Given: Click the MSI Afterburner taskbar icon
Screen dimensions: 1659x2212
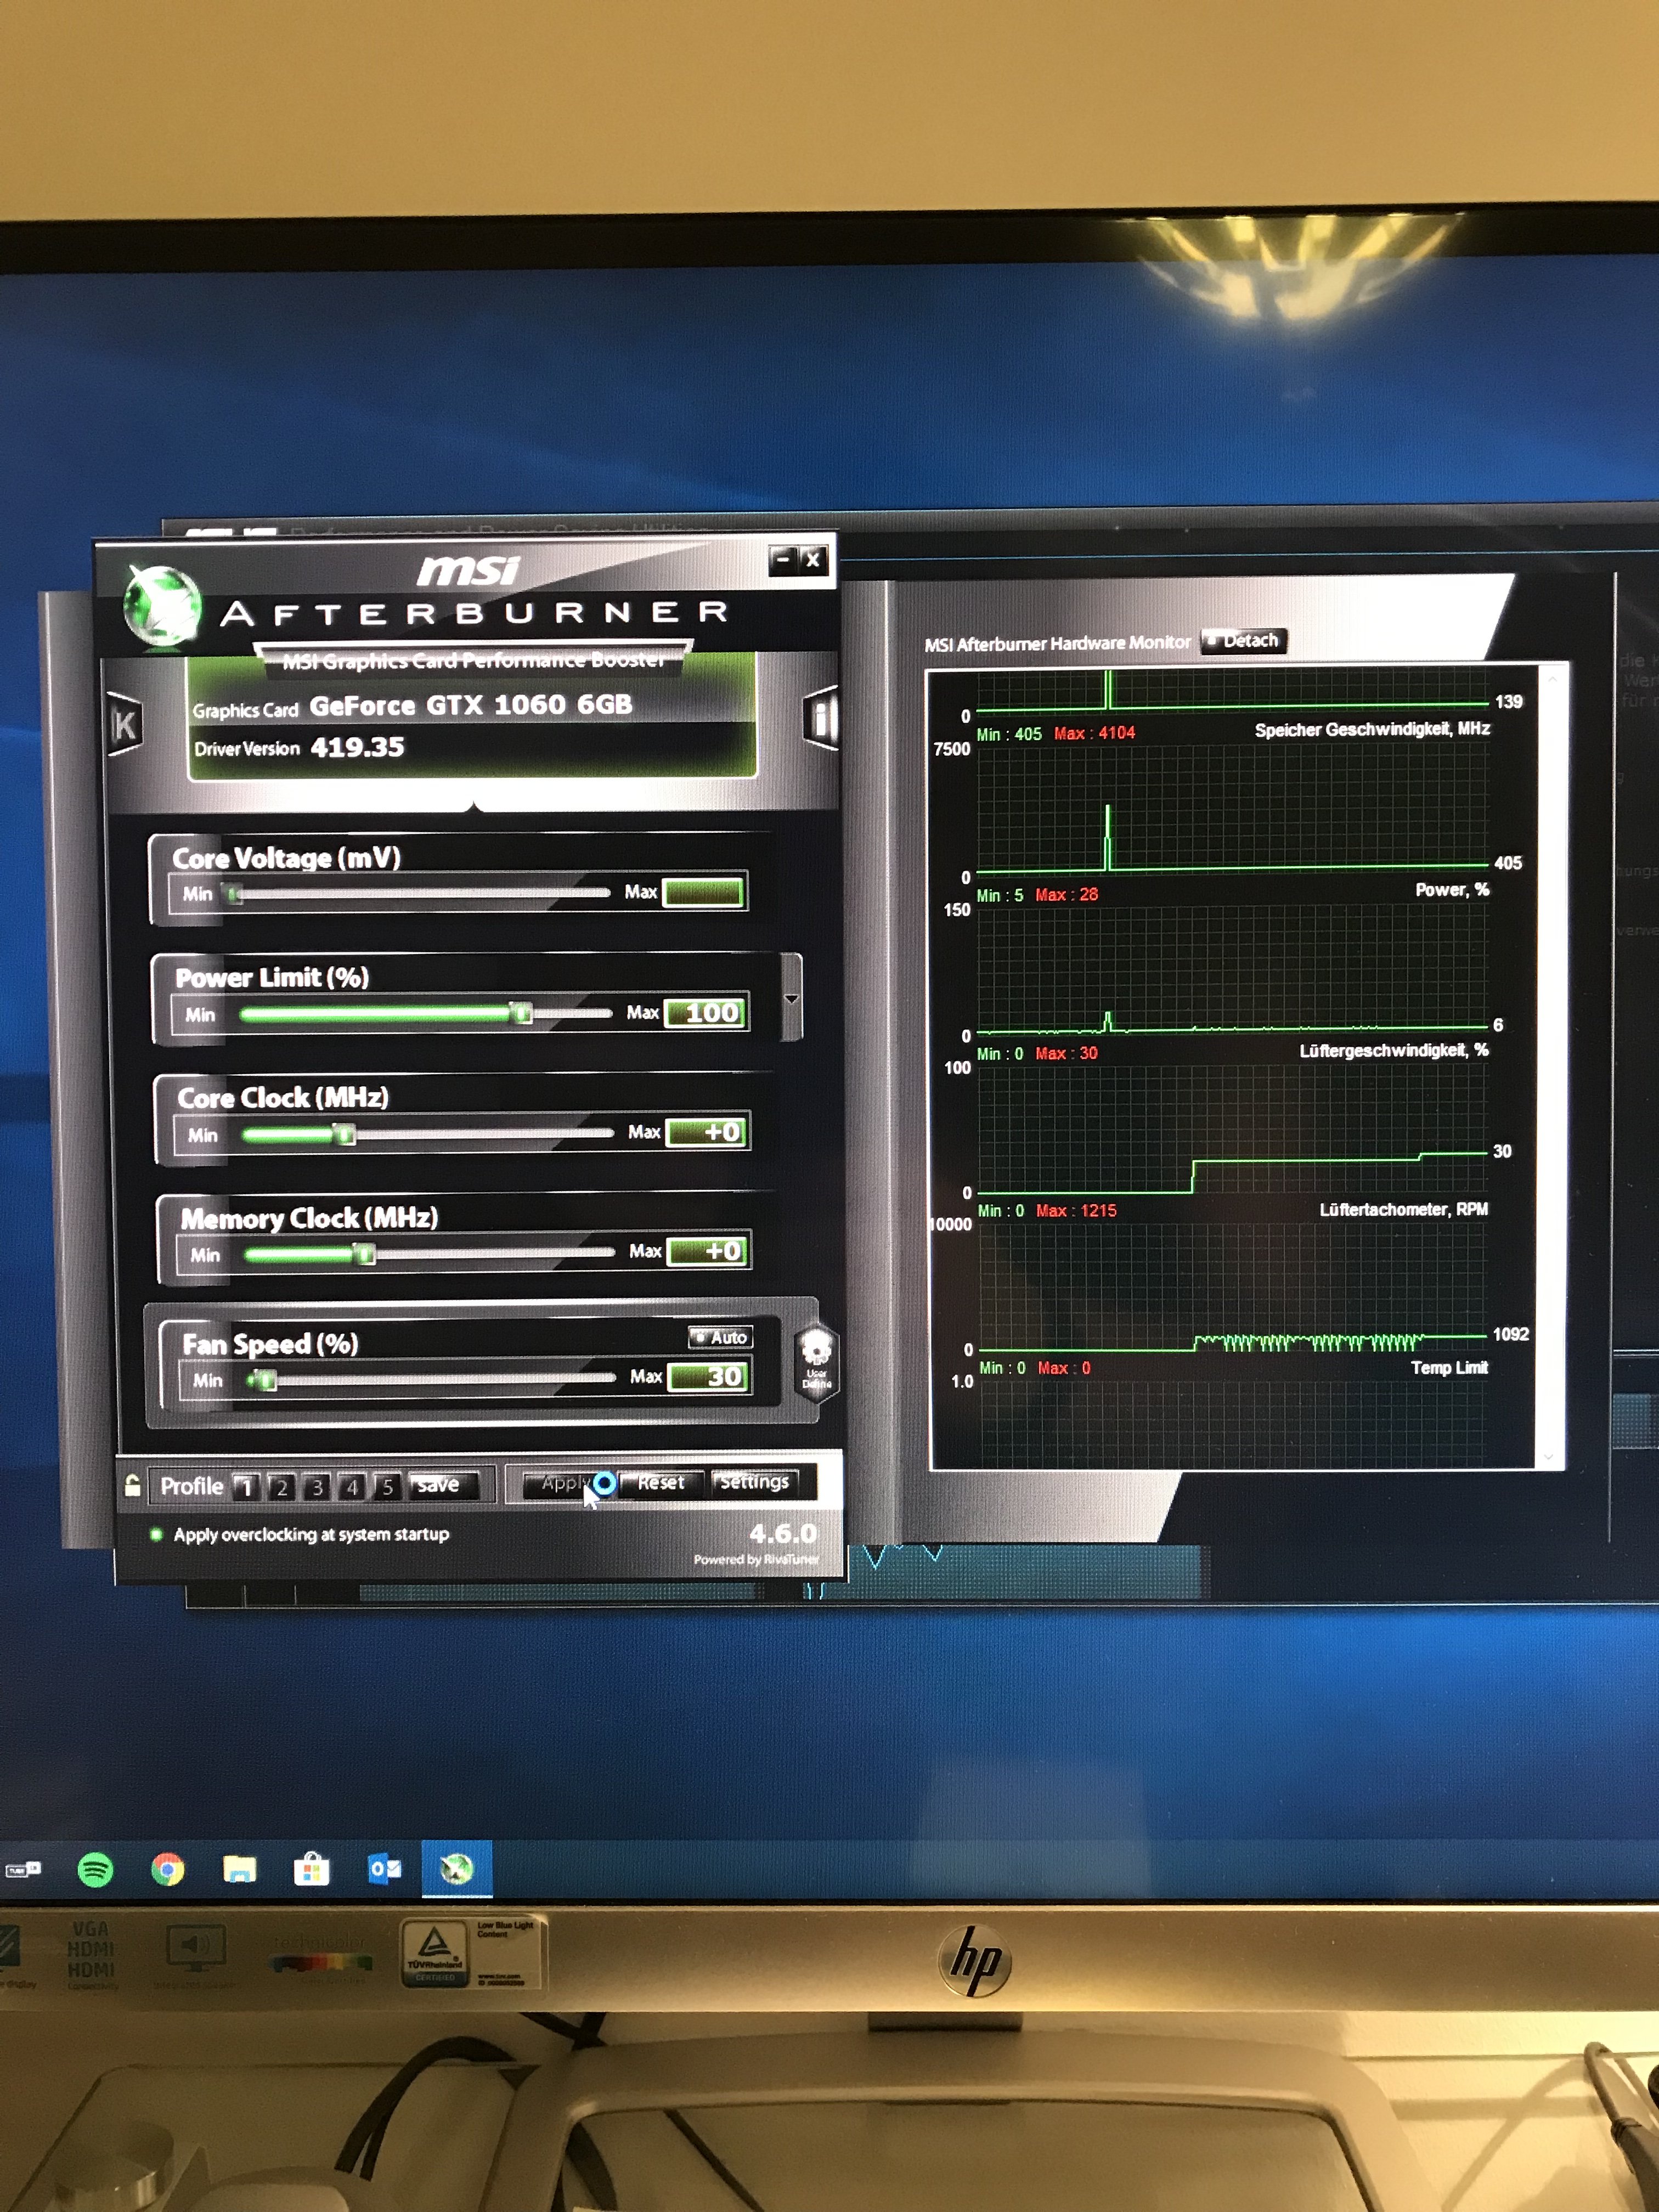Looking at the screenshot, I should pyautogui.click(x=456, y=1868).
